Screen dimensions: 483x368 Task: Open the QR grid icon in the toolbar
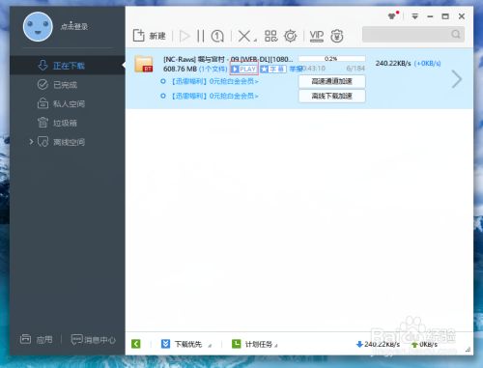click(270, 36)
